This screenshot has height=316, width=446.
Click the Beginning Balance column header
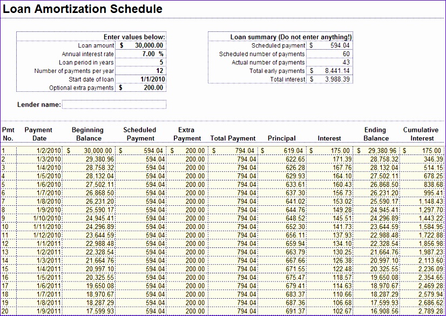click(87, 134)
